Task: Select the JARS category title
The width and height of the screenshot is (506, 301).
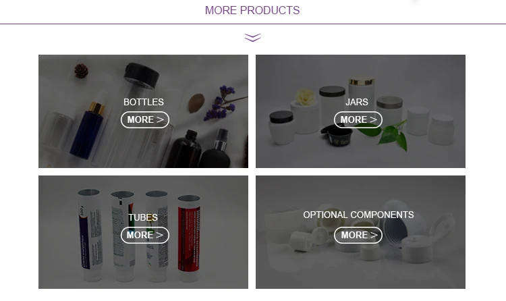Action: point(357,102)
